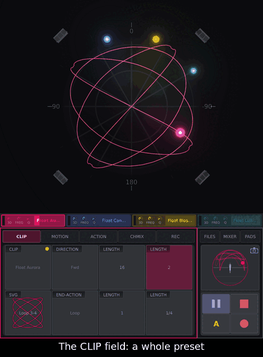Screen dimensions: 263x357
Task: Click the 3D sphere position preview
Action: tap(230, 268)
